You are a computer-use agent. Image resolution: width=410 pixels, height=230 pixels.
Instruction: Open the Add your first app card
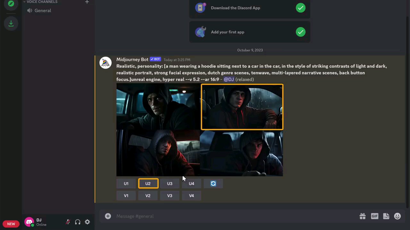tap(250, 32)
